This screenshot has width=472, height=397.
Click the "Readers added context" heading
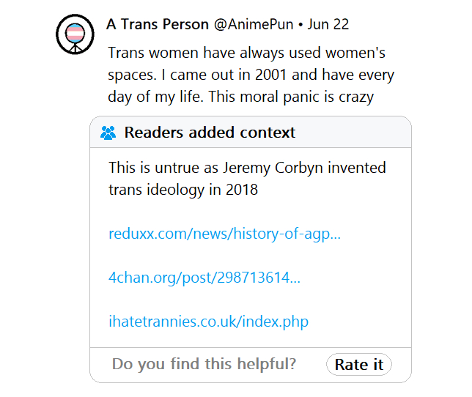(x=210, y=133)
